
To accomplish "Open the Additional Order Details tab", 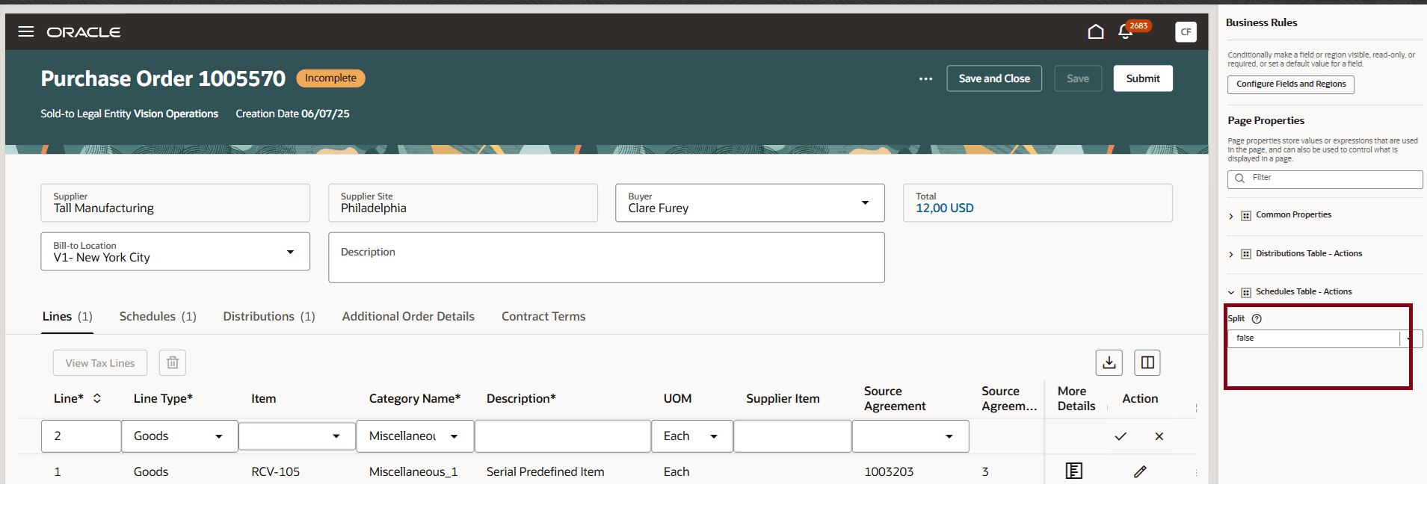I will coord(408,317).
